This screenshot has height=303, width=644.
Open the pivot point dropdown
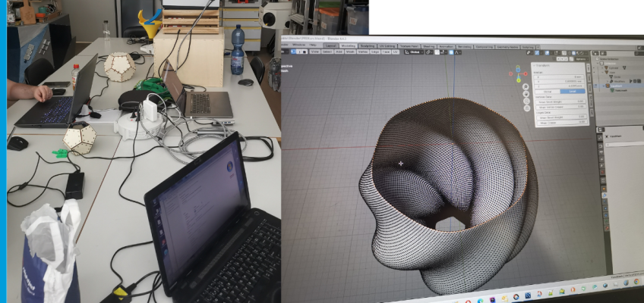(429, 52)
